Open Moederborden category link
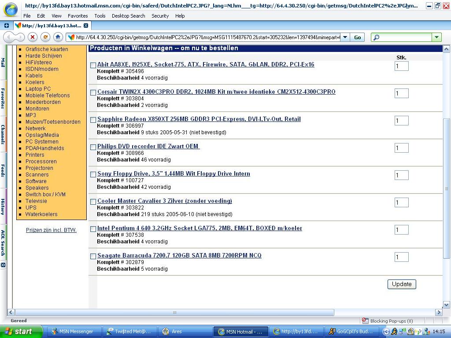The width and height of the screenshot is (451, 338). pyautogui.click(x=43, y=102)
